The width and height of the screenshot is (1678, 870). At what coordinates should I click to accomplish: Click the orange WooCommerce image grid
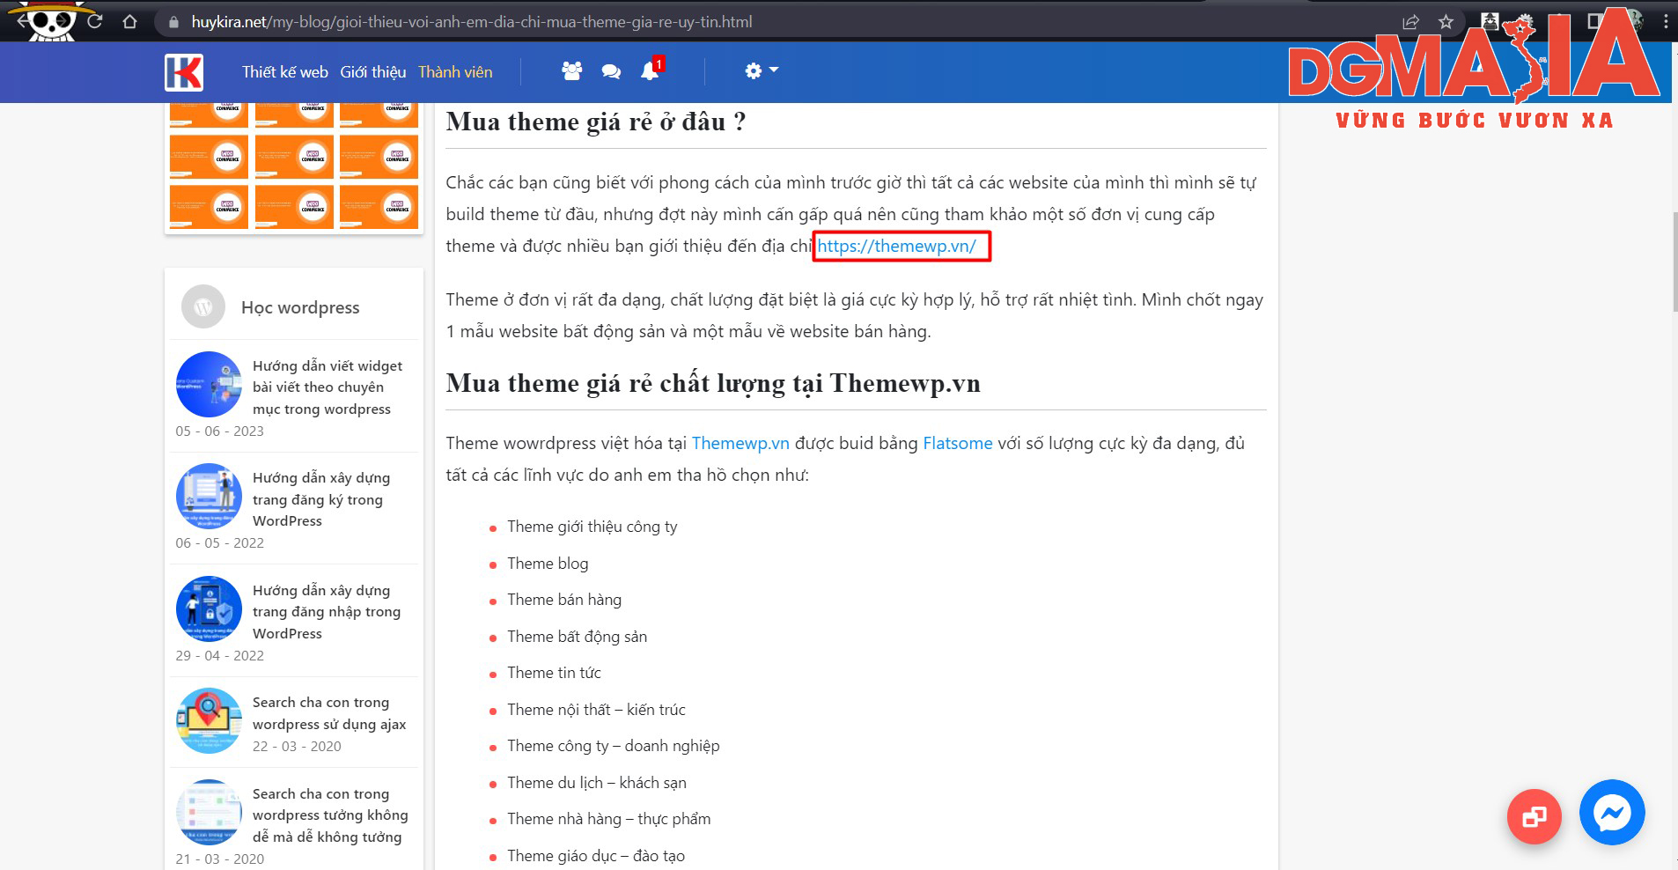(x=294, y=166)
